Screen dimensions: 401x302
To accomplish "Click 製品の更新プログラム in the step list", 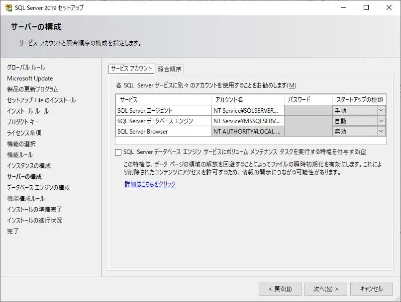I will (32, 89).
